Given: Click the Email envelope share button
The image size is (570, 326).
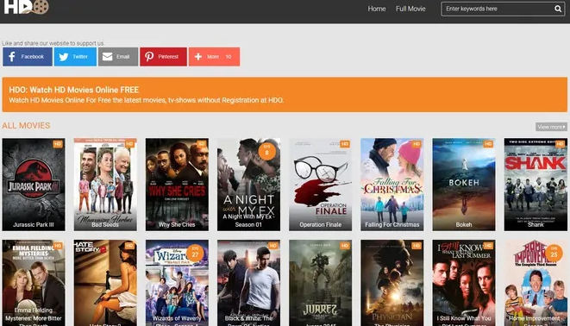Looking at the screenshot, I should 118,57.
